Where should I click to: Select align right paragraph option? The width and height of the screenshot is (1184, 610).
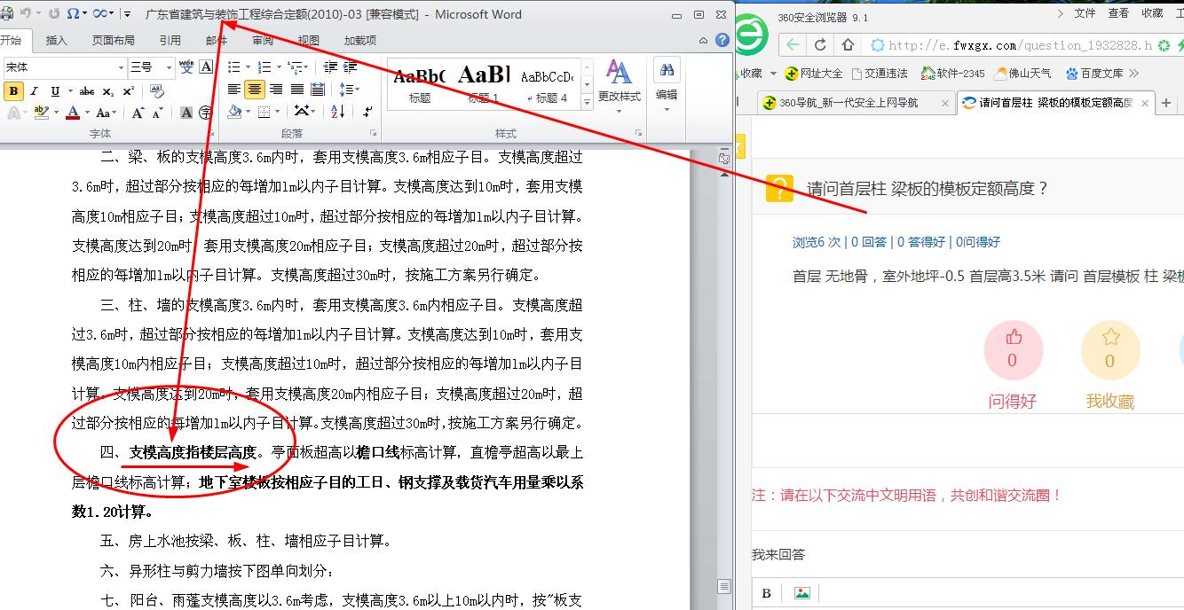[x=276, y=90]
